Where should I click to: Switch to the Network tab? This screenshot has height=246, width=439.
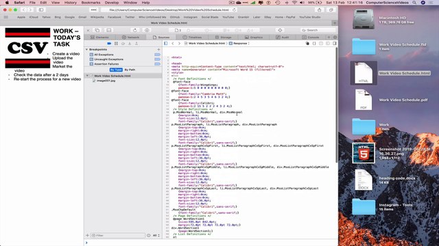(131, 37)
